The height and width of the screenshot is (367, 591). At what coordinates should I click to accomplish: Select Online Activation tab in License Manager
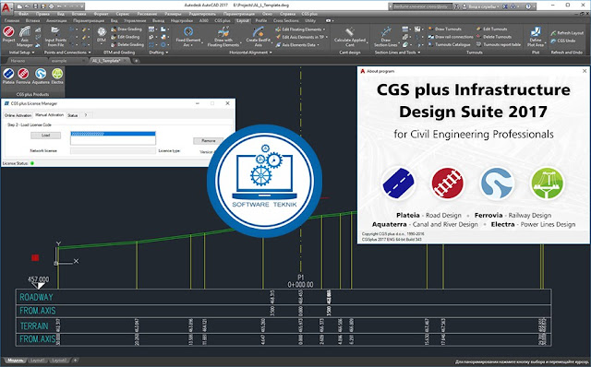(x=18, y=115)
